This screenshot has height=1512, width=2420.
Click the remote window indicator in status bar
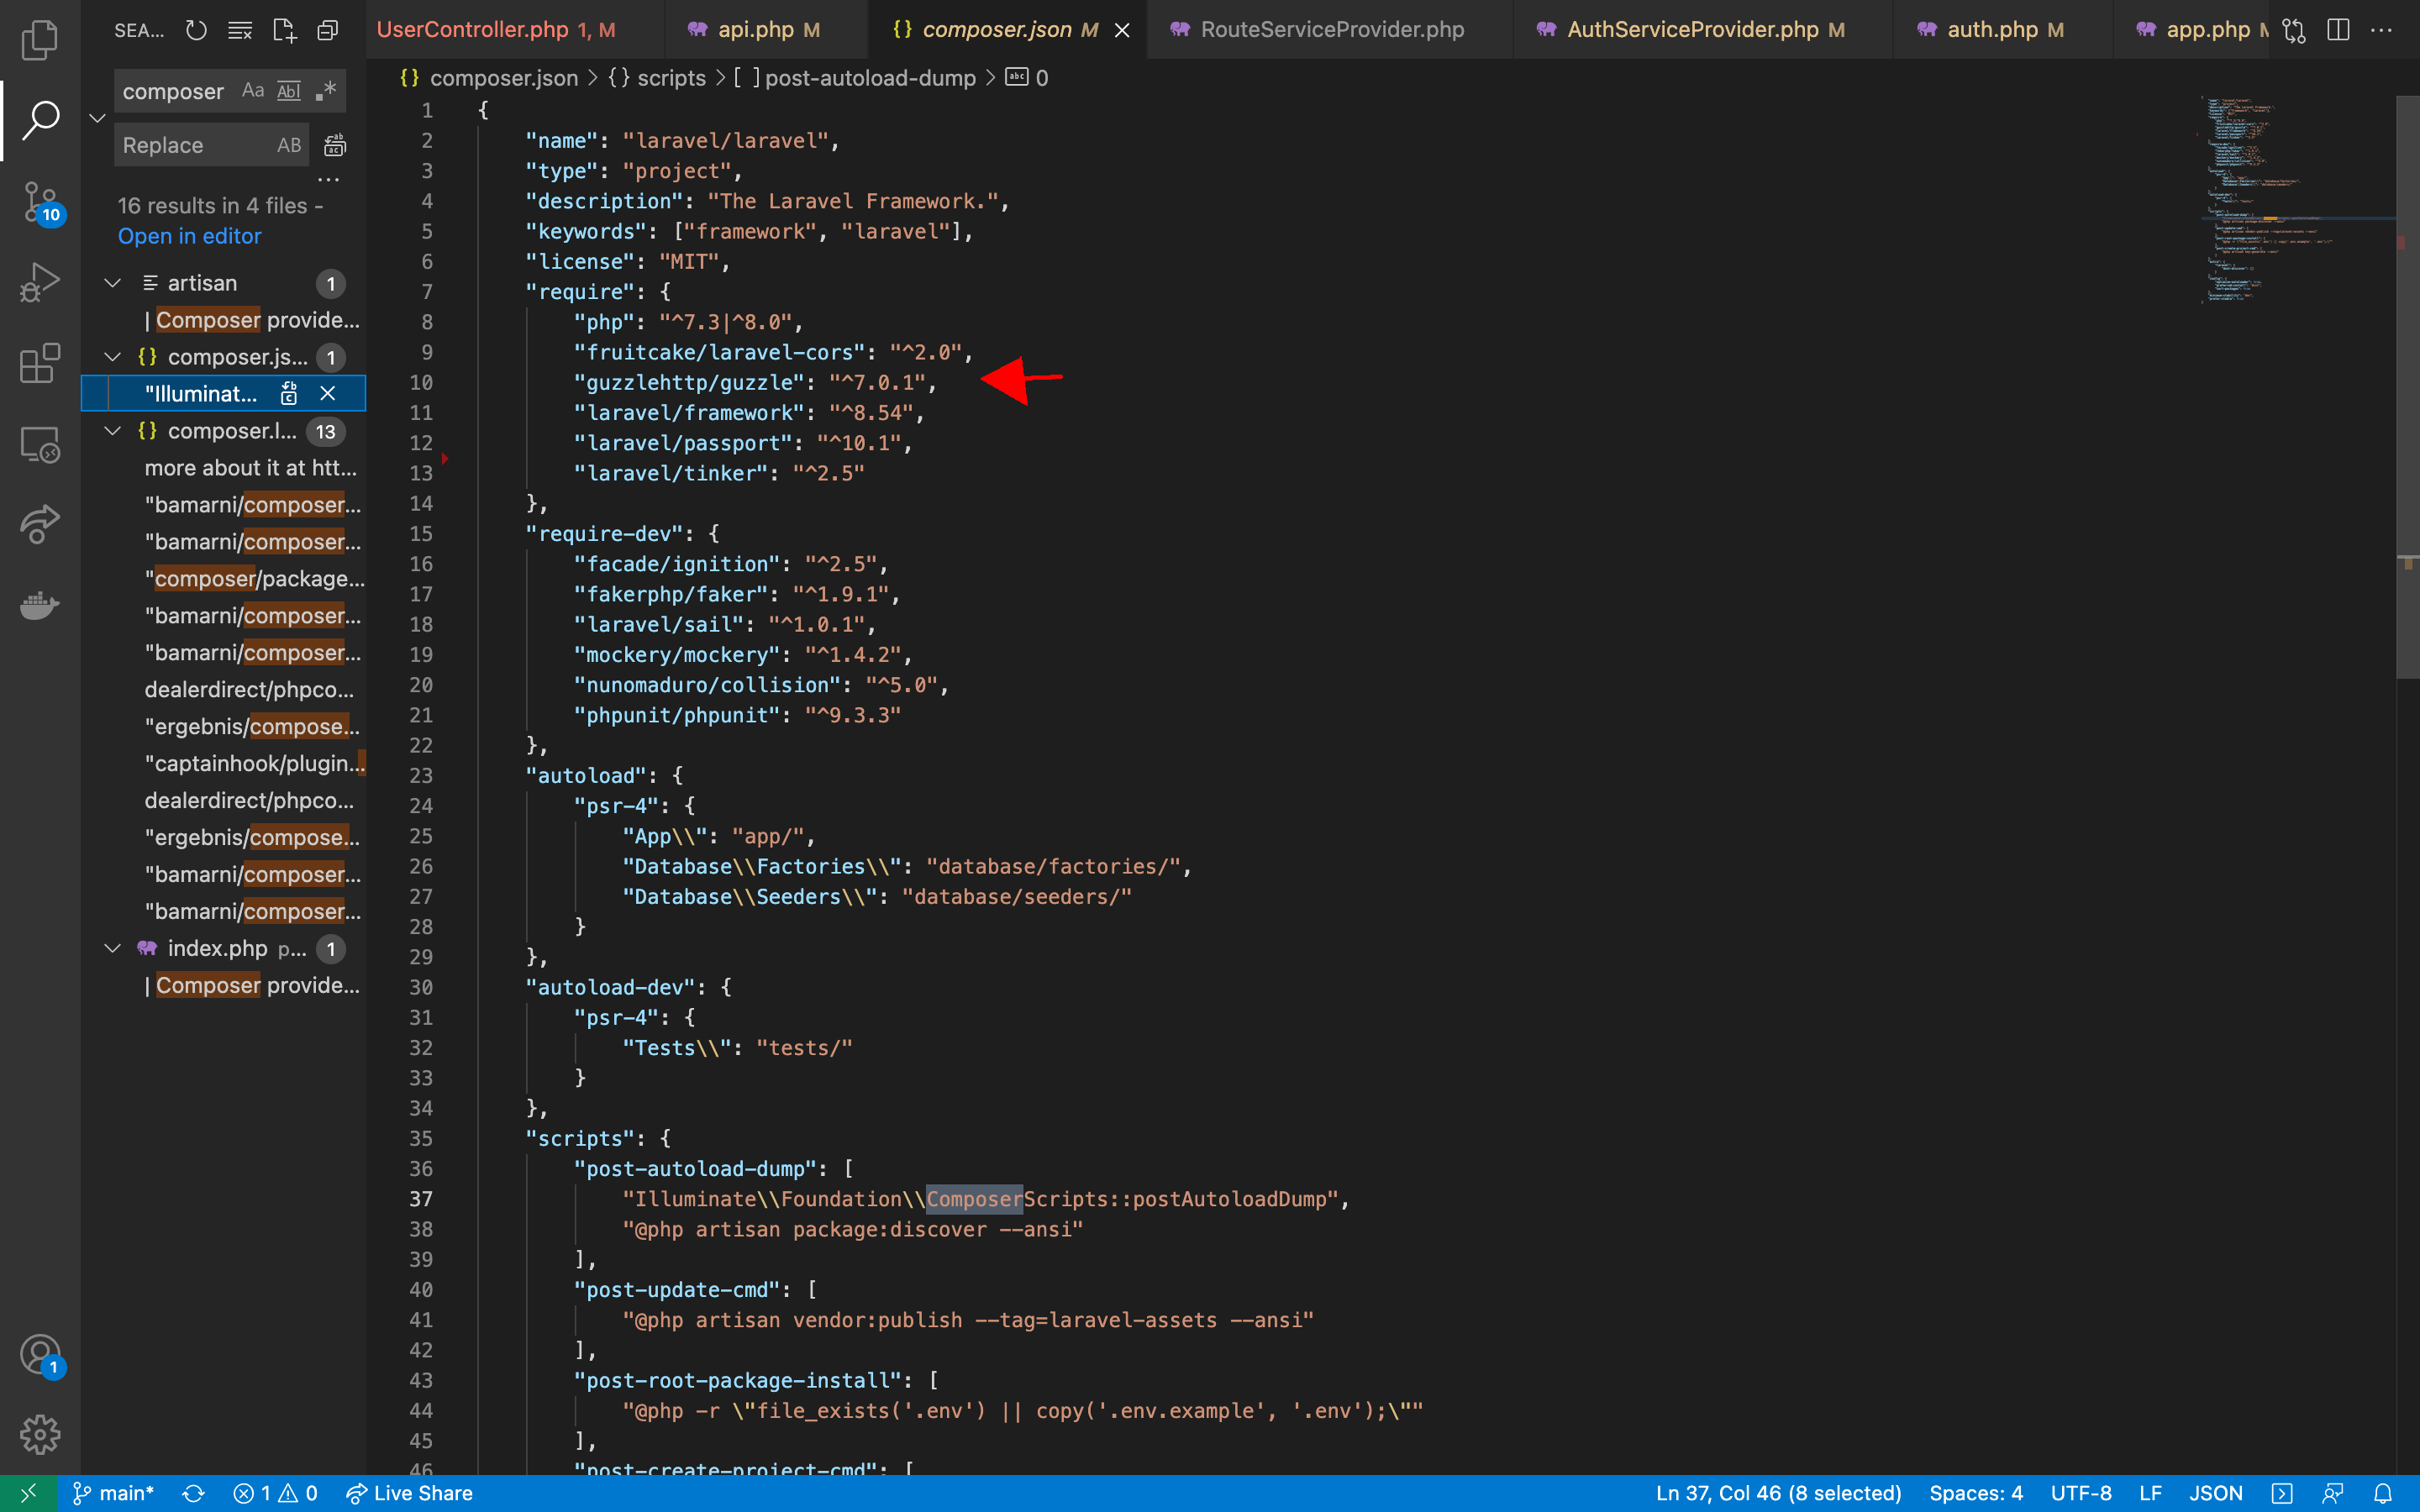pos(28,1493)
